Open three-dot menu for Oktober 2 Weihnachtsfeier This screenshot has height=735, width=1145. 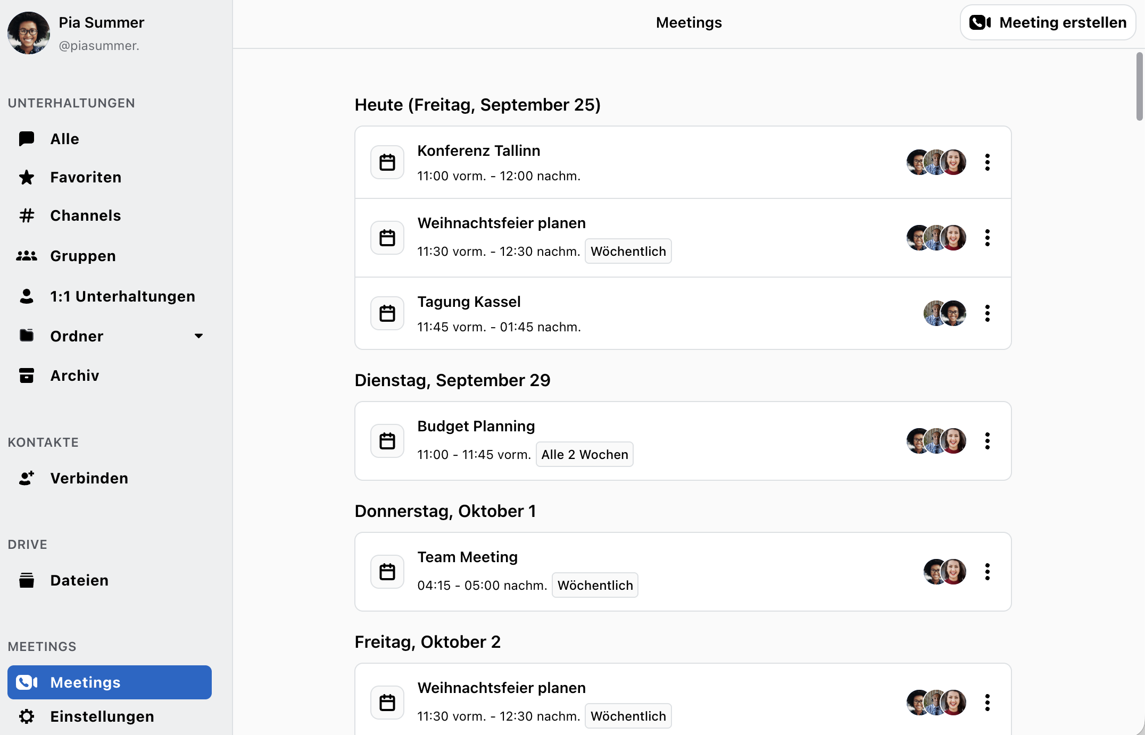click(x=988, y=703)
